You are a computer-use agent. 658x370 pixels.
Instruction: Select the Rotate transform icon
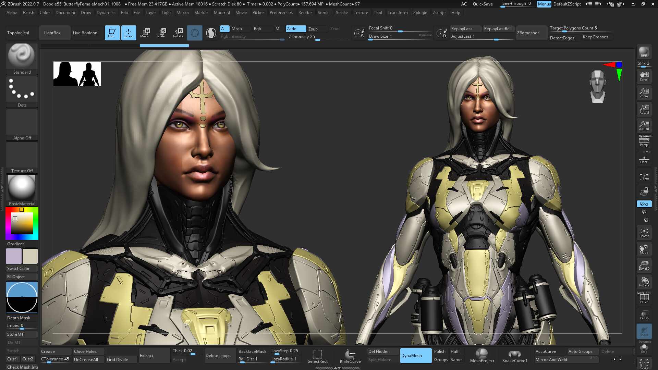coord(178,33)
